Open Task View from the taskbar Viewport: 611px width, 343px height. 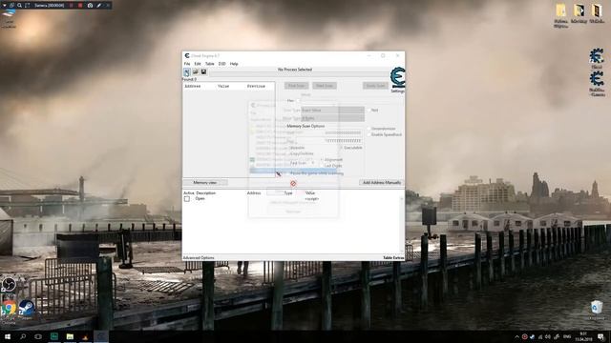pos(38,336)
